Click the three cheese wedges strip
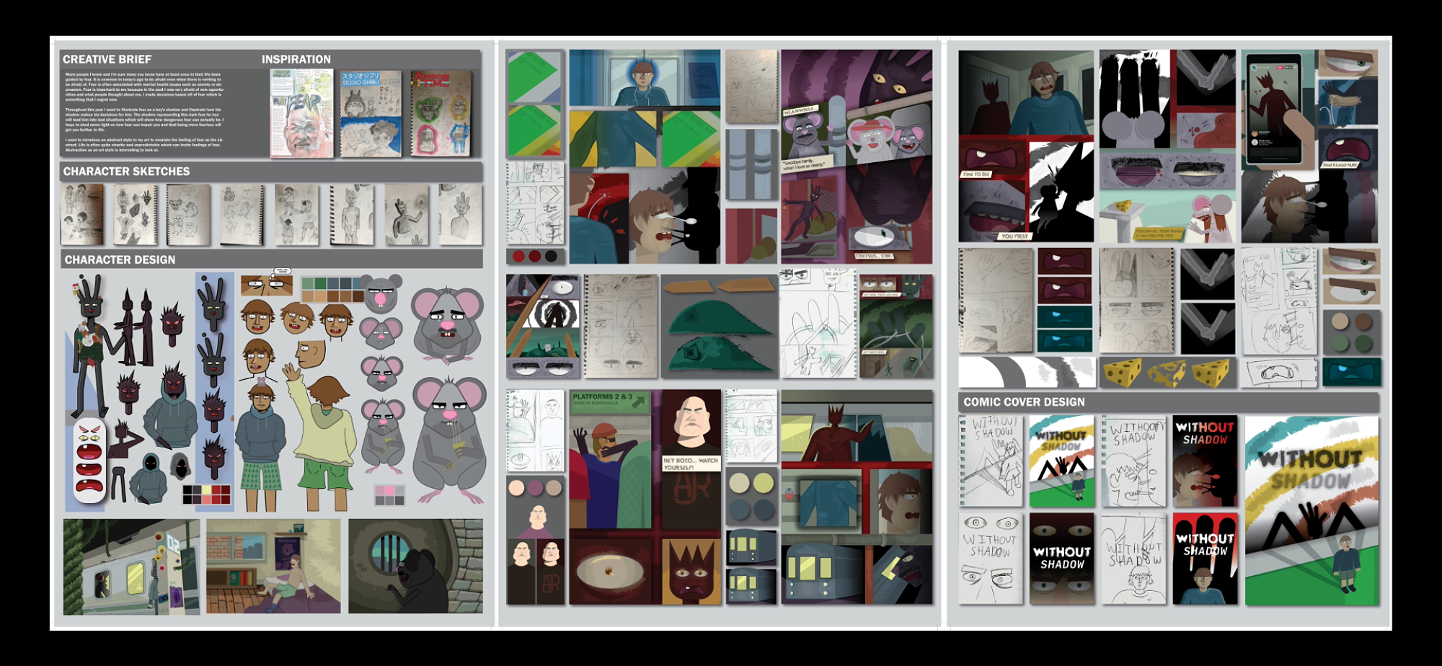Screen dimensions: 1442x666 [1168, 373]
